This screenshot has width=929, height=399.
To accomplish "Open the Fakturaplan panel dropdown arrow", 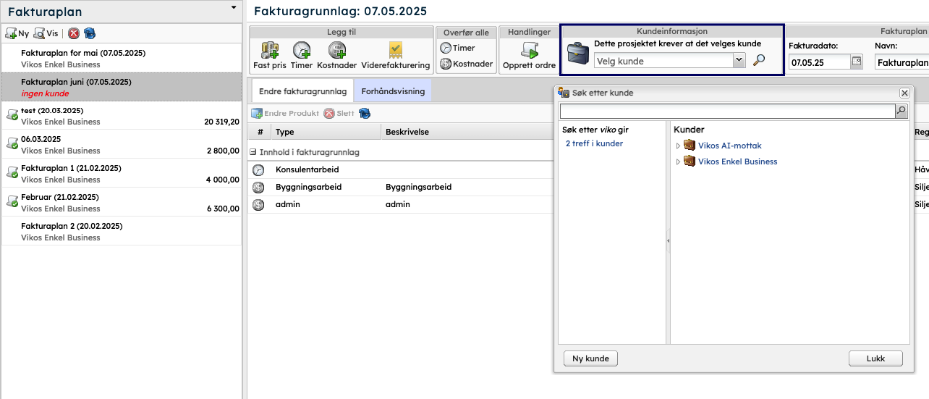I will 234,8.
